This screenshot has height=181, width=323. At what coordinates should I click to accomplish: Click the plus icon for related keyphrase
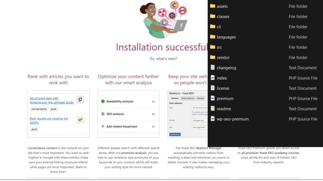click(x=103, y=127)
